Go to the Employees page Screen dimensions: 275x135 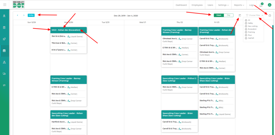pyautogui.click(x=197, y=5)
